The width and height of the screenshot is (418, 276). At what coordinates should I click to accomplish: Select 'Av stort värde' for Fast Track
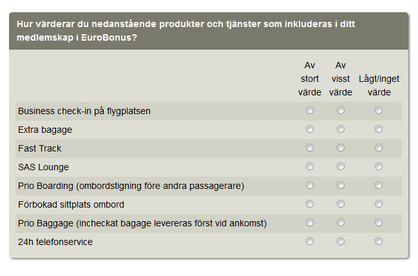(x=310, y=148)
